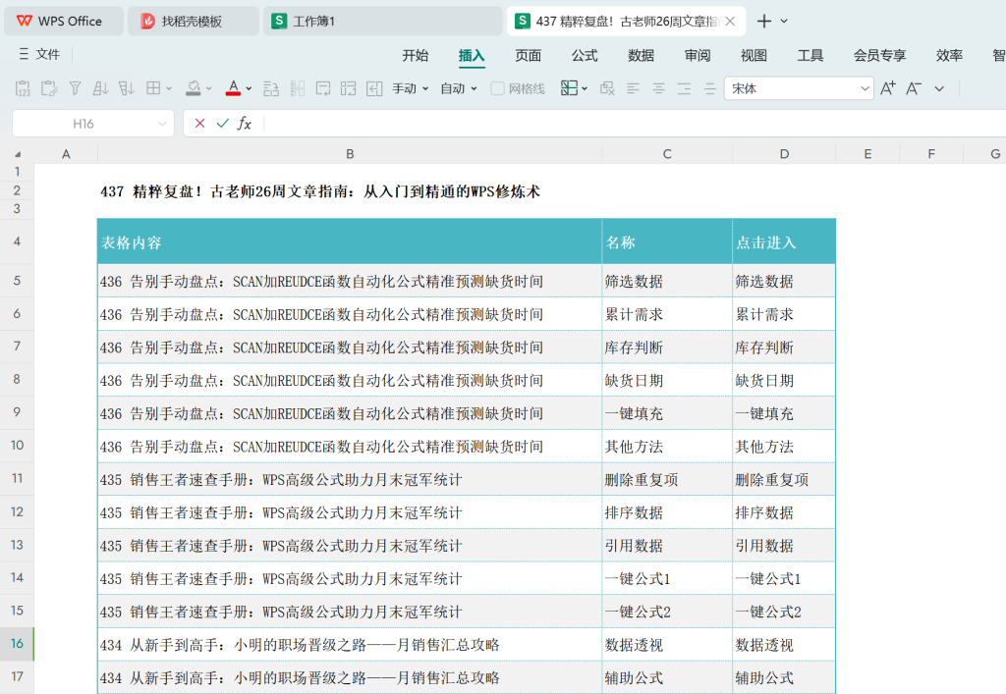Screen dimensions: 1006x694
Task: Cancel formula entry with red X
Action: (x=200, y=123)
